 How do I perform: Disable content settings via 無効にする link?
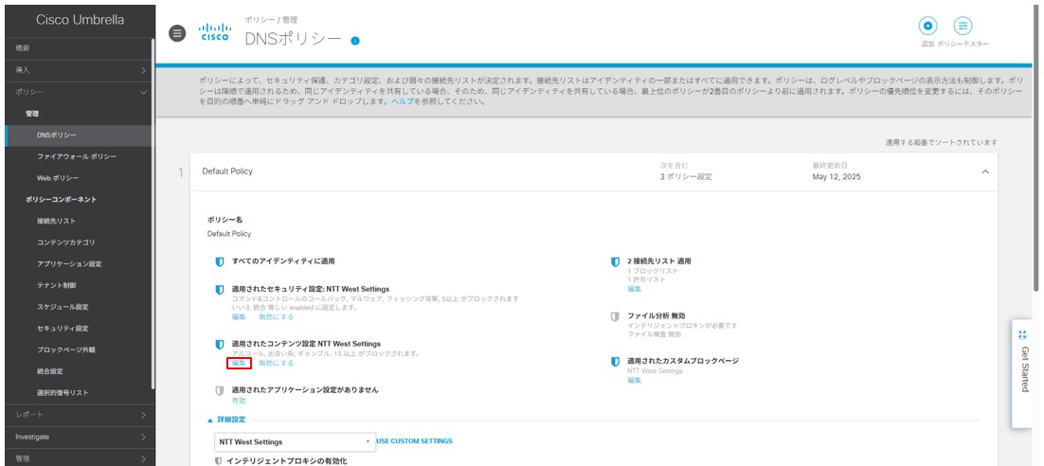tap(276, 363)
